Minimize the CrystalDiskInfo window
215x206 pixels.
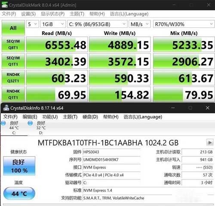point(173,108)
